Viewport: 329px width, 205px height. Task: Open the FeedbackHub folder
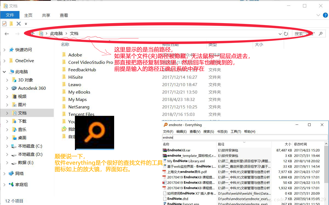tap(82, 70)
